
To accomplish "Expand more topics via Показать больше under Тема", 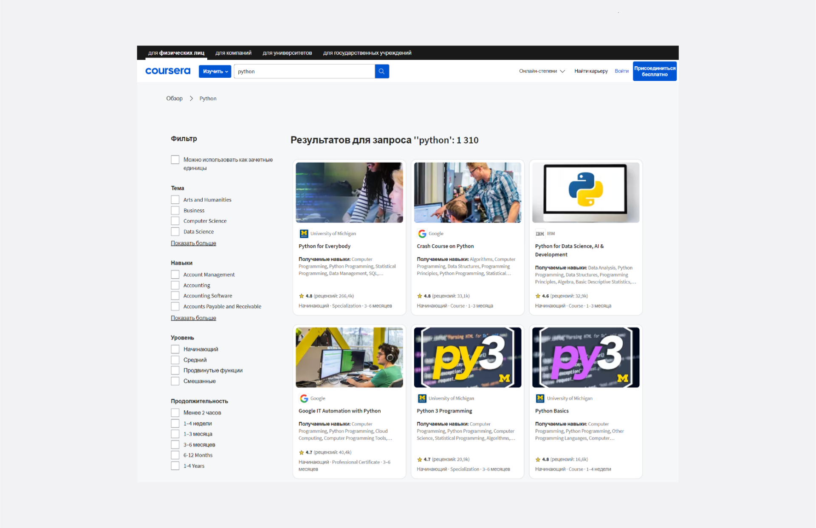I will click(x=193, y=243).
